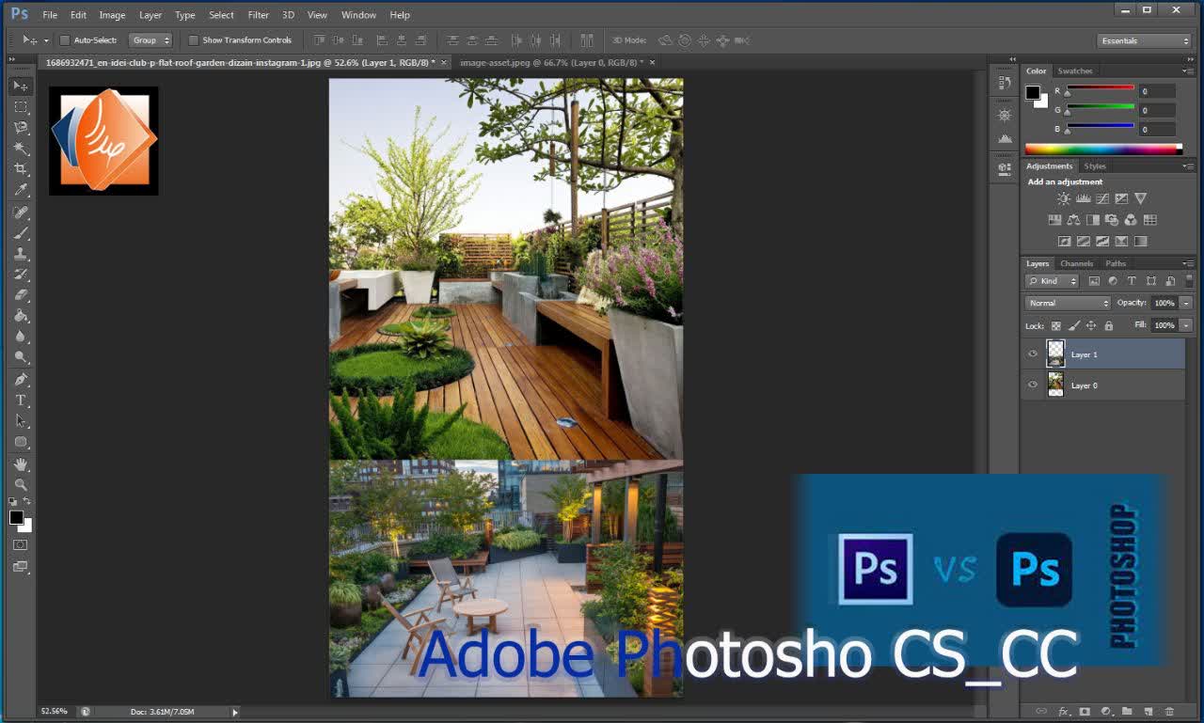
Task: Change screen mode icon in toolbox
Action: 21,567
